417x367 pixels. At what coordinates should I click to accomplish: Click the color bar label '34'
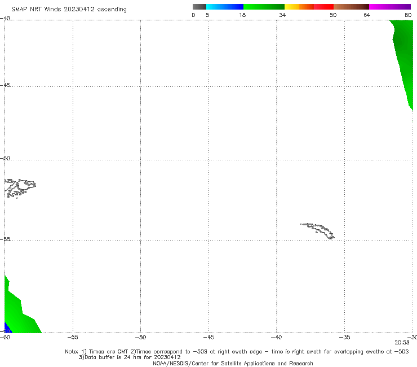click(x=282, y=15)
